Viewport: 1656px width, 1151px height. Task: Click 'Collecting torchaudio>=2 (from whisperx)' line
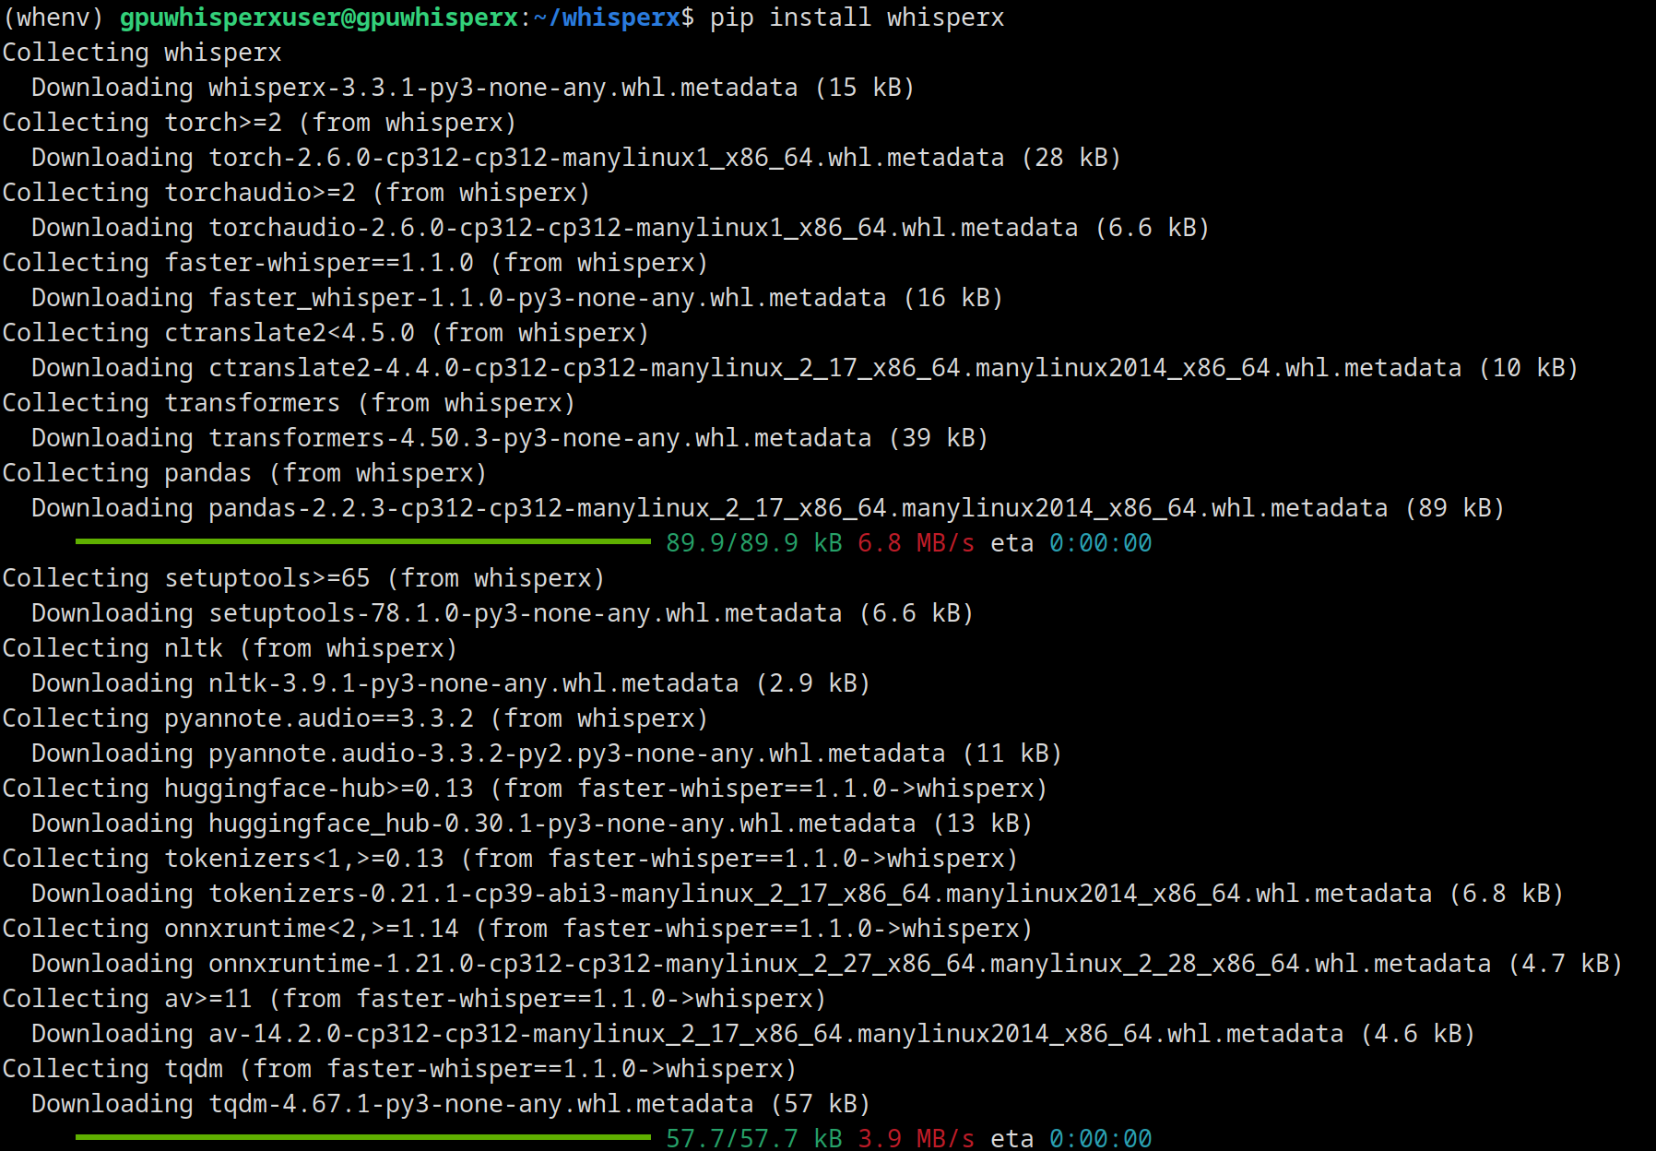[296, 193]
